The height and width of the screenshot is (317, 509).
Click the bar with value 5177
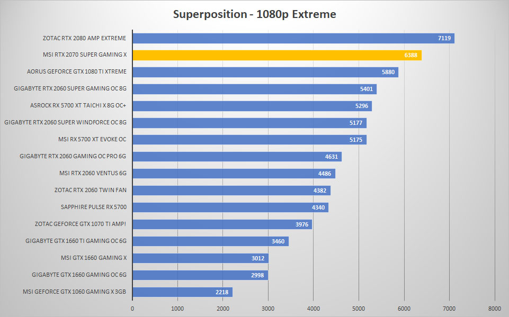(249, 123)
